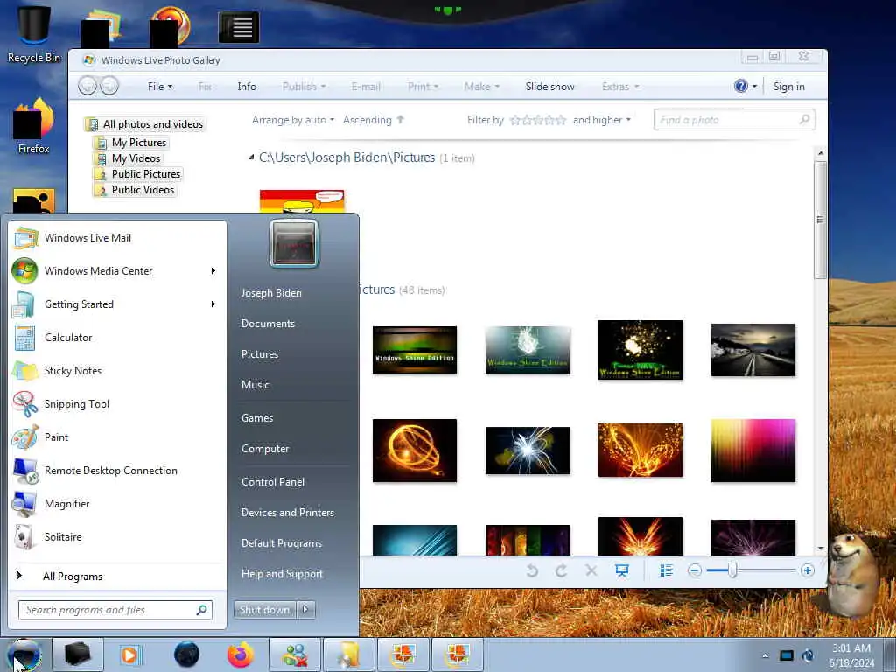Image resolution: width=896 pixels, height=672 pixels.
Task: Click the gallery forward navigation arrow
Action: click(x=109, y=86)
